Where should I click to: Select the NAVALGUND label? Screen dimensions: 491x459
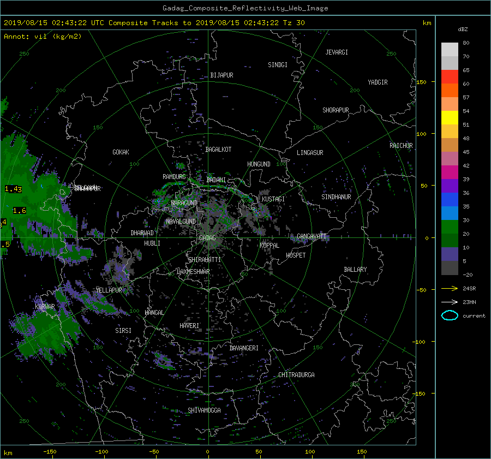tap(181, 221)
